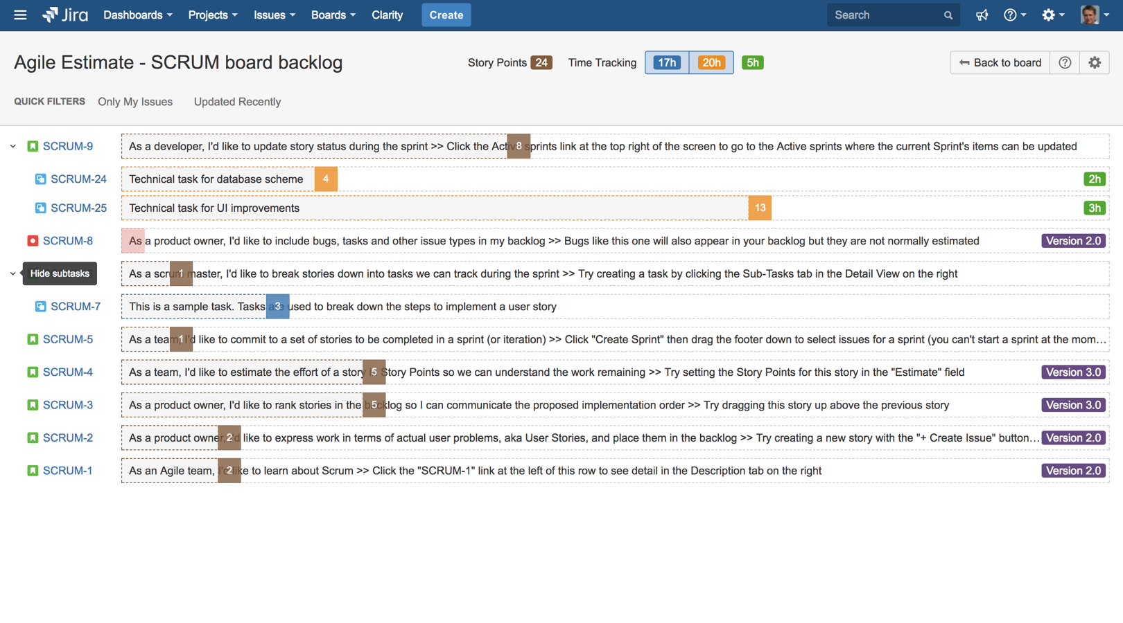Open the hamburger sidebar menu

20,15
